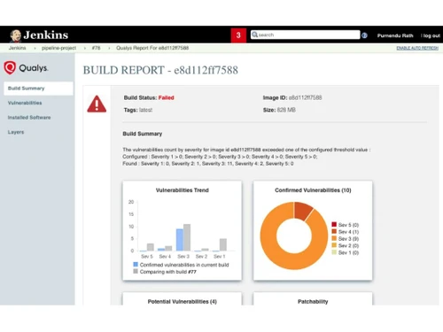
Task: Open Purnendu Rath user profile link
Action: pos(395,35)
